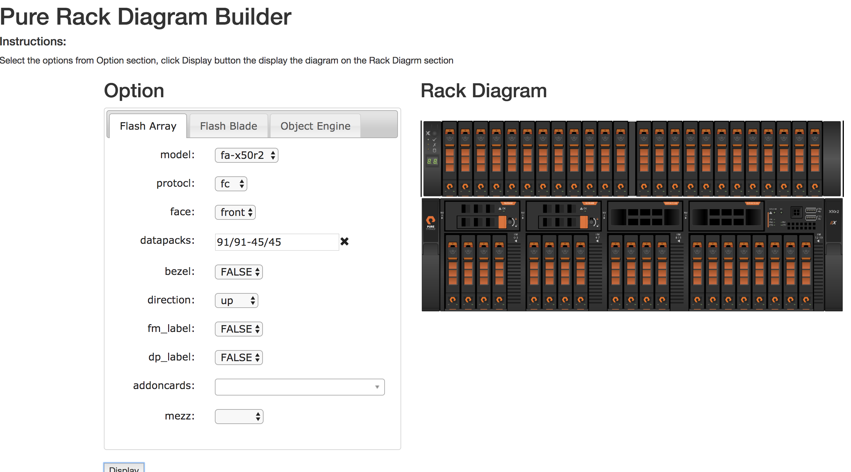The image size is (851, 472).
Task: Click the upper expansion shelf image
Action: coord(632,159)
